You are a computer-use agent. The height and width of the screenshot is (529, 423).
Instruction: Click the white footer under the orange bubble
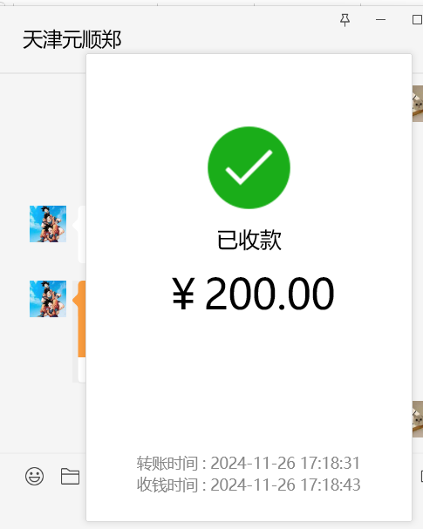pos(82,370)
